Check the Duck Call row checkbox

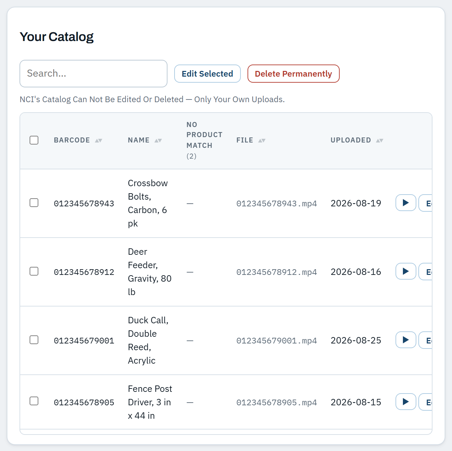(x=34, y=340)
